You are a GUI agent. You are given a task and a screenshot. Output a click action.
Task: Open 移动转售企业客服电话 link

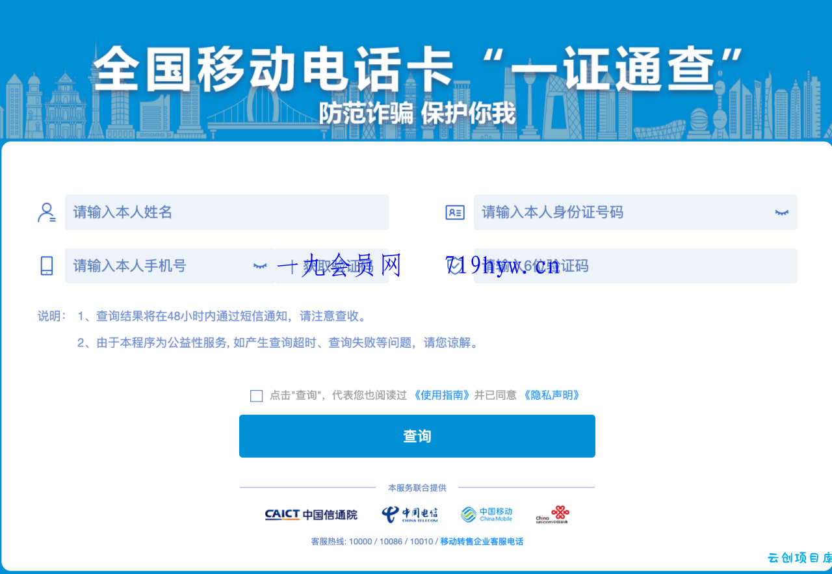(x=482, y=541)
